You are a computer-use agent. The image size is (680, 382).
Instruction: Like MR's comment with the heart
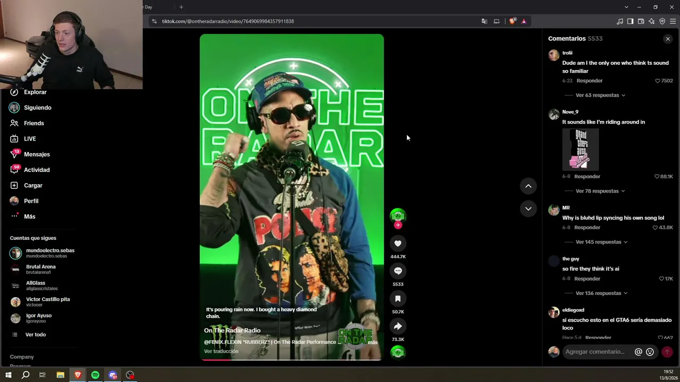point(656,228)
